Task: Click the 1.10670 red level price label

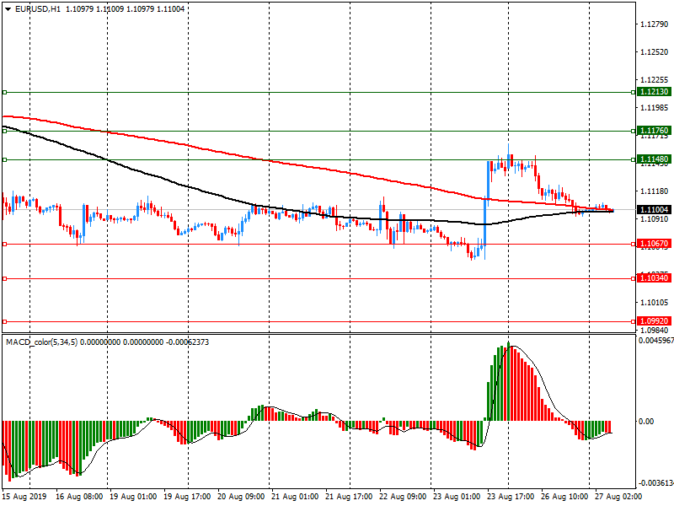Action: [654, 244]
